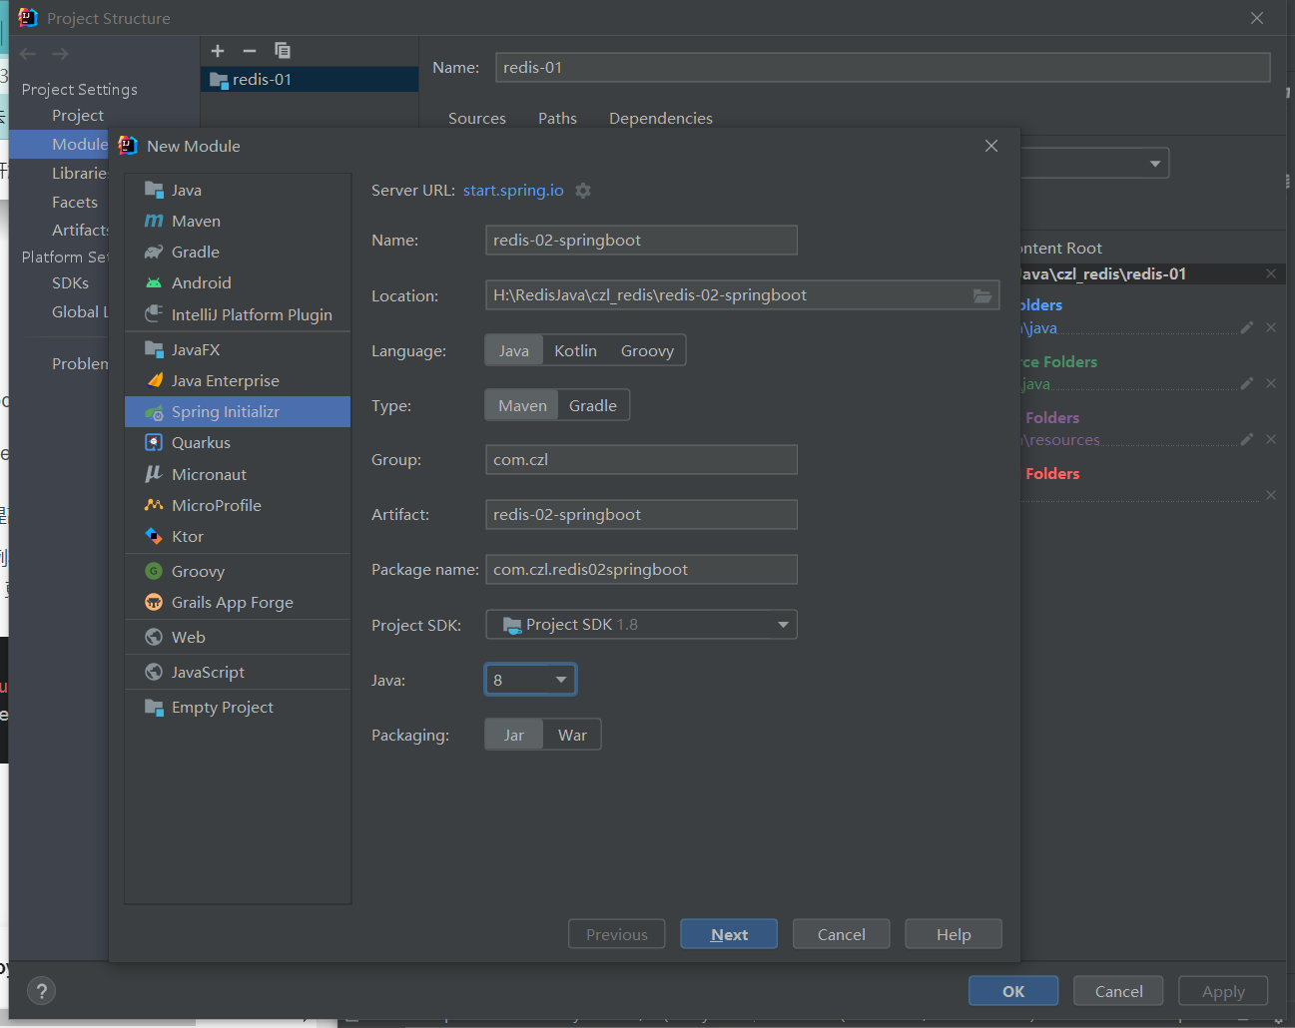Click Cancel in Project Structure window
1295x1028 pixels.
pos(1118,991)
